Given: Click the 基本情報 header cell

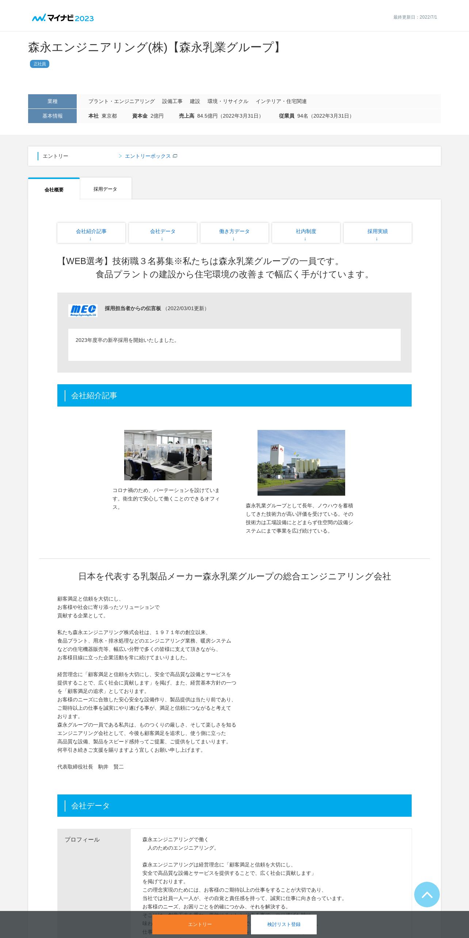Looking at the screenshot, I should pyautogui.click(x=52, y=116).
